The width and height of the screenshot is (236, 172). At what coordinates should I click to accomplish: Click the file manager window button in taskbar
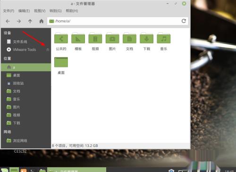click(x=76, y=170)
